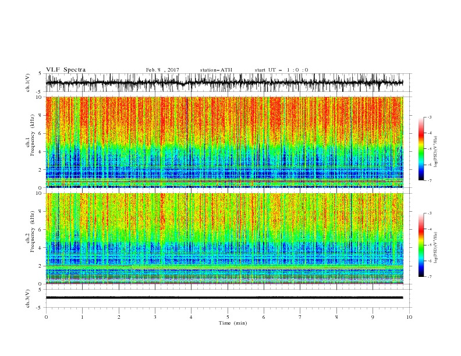Image resolution: width=461 pixels, height=356 pixels.
Task: Click the "ch.1(V)" axis label
Action: 28,83
